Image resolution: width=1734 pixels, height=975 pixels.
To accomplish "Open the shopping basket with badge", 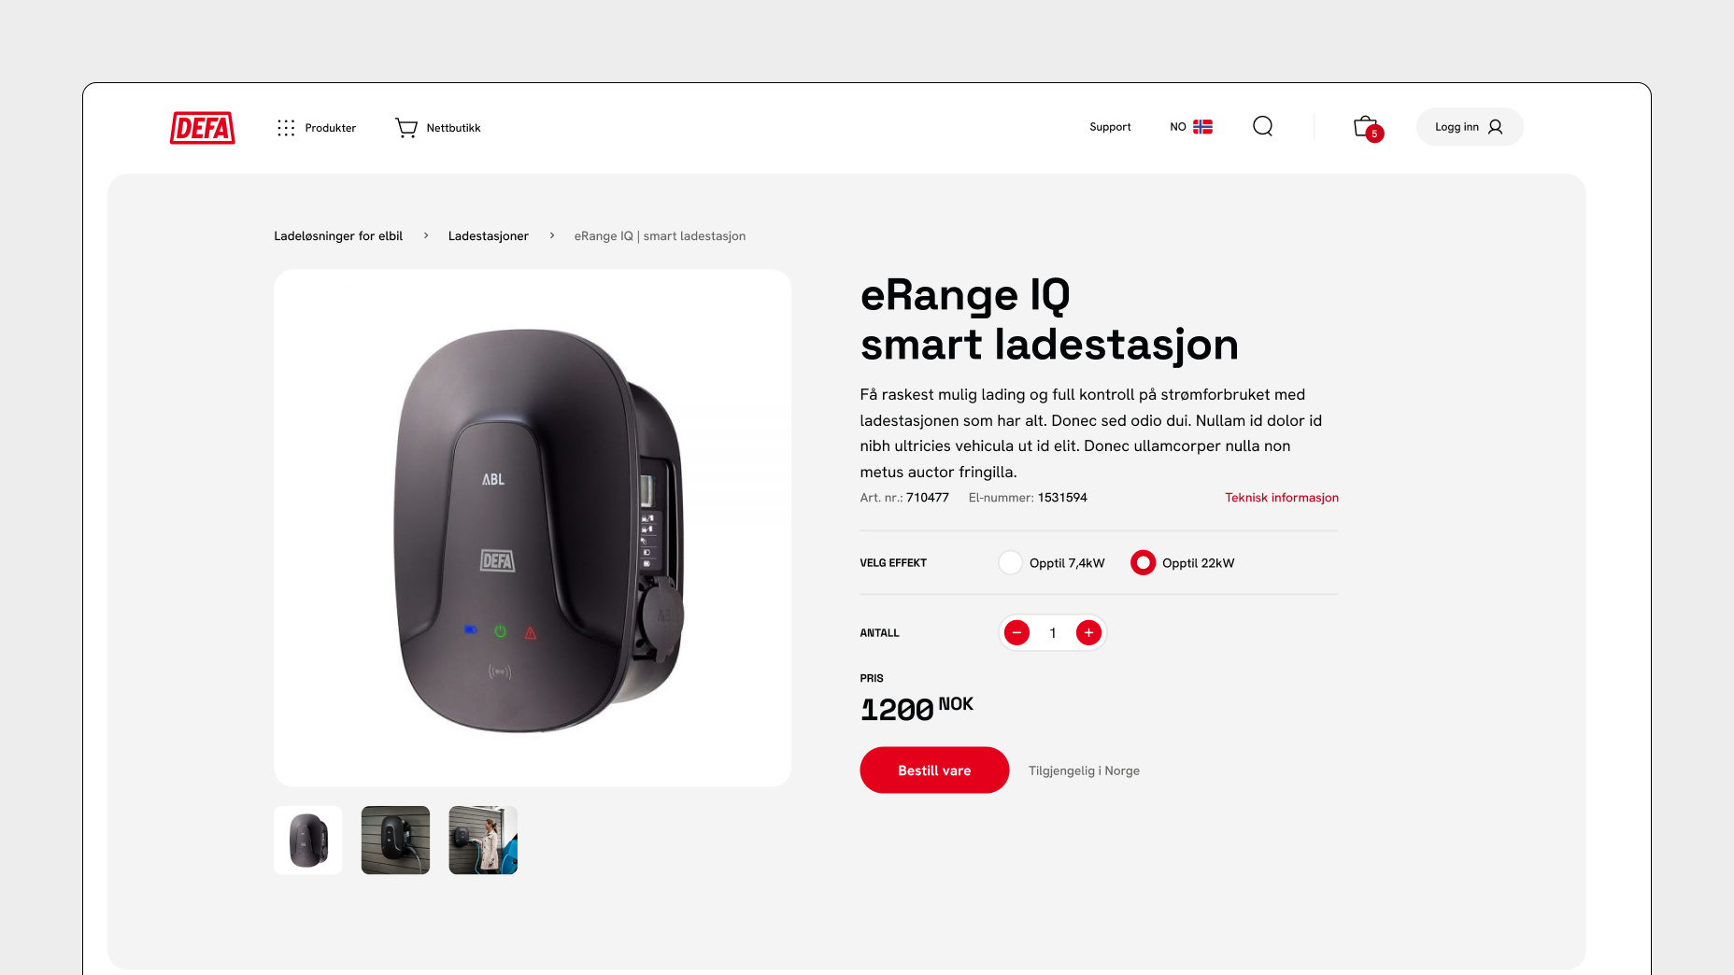I will [x=1368, y=128].
